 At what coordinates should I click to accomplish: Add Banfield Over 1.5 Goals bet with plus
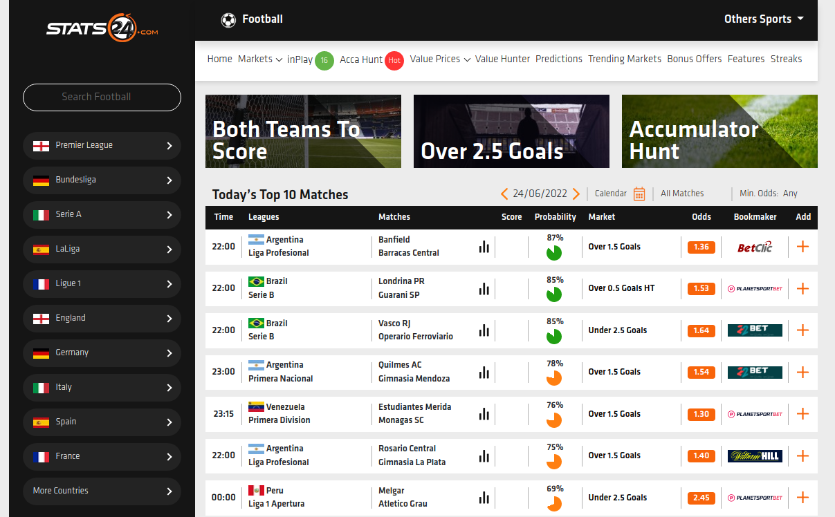(x=802, y=247)
